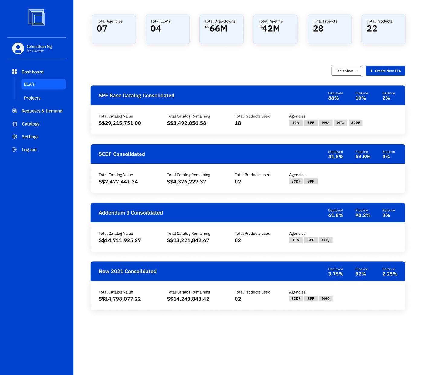The height and width of the screenshot is (375, 423).
Task: Open Catalogs in the sidebar
Action: (x=31, y=124)
